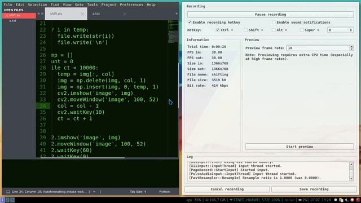Click line number 34 in the gutter
Viewport: 361px width, 203px height.
pyautogui.click(x=43, y=106)
